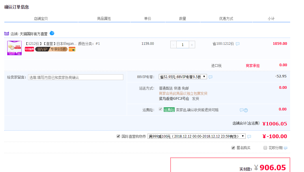Click the 店铺宝贝 column header

tap(41, 19)
